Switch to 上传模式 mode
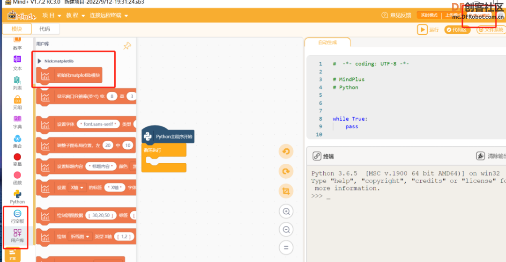The height and width of the screenshot is (262, 506). coord(454,15)
